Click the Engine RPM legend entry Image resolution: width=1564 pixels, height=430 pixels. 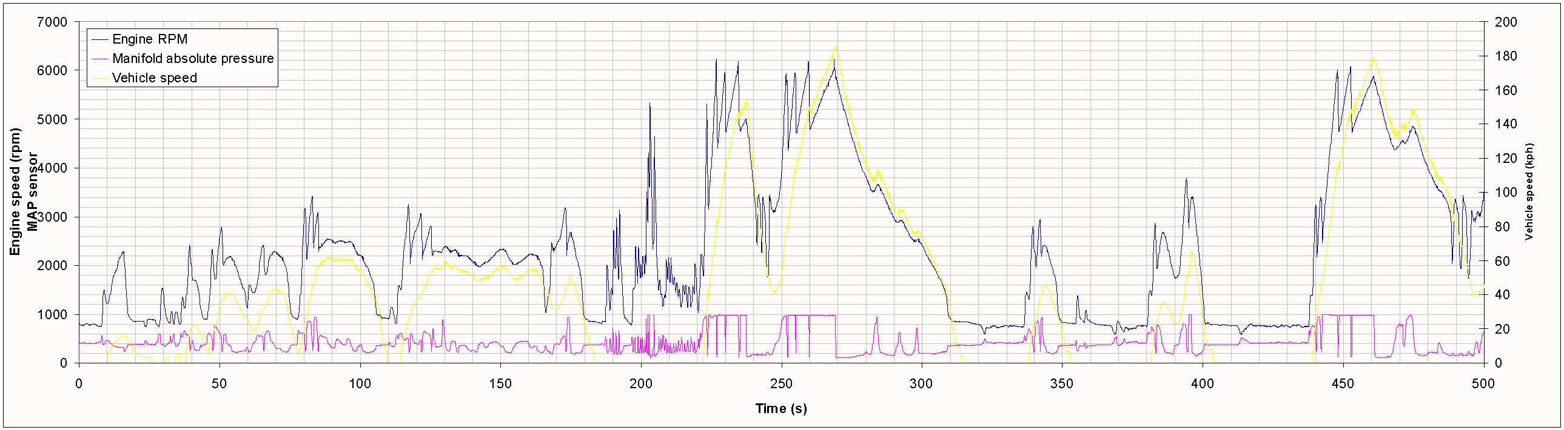pos(149,39)
